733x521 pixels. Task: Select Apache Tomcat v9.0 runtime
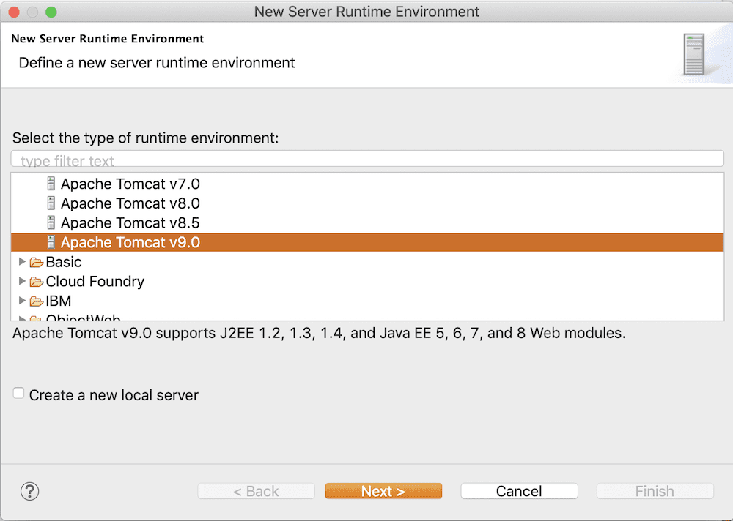pyautogui.click(x=367, y=242)
